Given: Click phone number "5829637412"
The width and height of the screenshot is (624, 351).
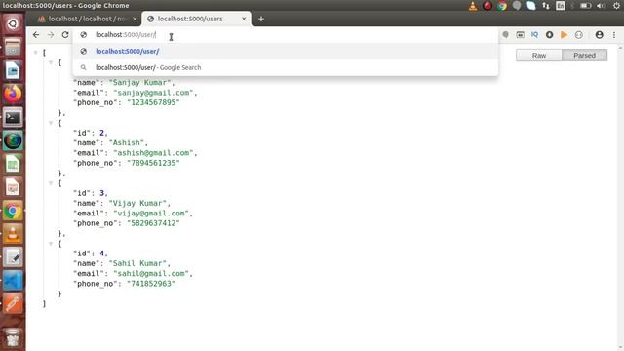Looking at the screenshot, I should pyautogui.click(x=153, y=223).
